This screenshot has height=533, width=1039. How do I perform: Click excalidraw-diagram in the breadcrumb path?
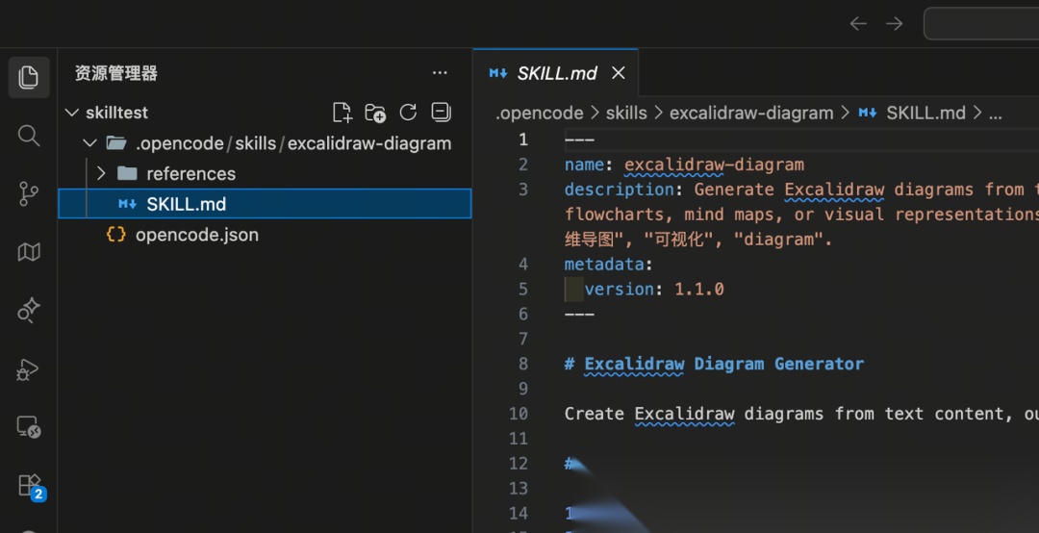[x=751, y=114]
